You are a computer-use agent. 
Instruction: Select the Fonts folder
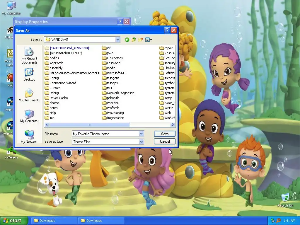coord(51,108)
